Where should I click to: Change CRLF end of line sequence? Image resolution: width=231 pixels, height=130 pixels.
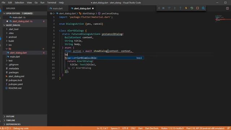(133, 129)
